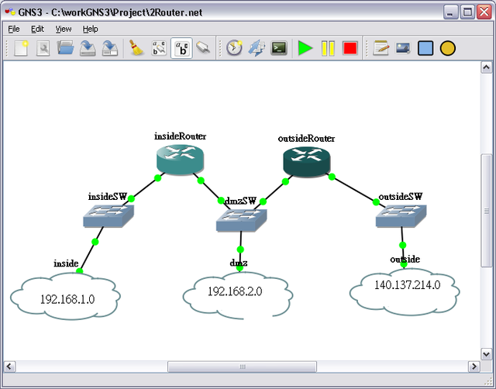Click the Draw rectangle icon
The image size is (496, 389).
[425, 48]
